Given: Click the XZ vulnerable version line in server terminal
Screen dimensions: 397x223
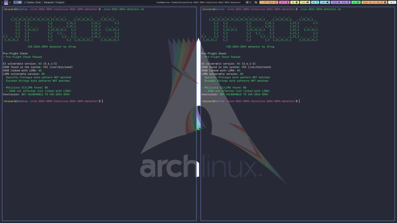Looking at the screenshot, I should [228, 64].
